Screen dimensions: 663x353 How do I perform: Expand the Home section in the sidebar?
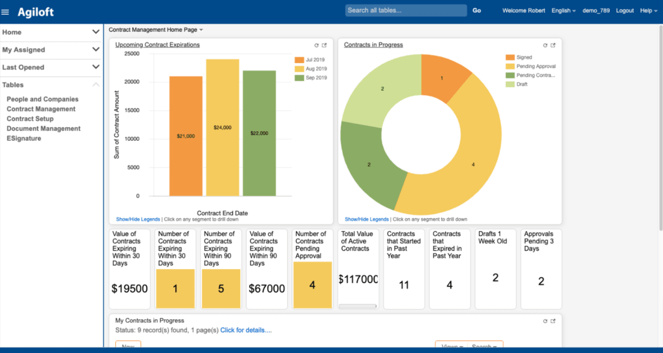pos(96,32)
